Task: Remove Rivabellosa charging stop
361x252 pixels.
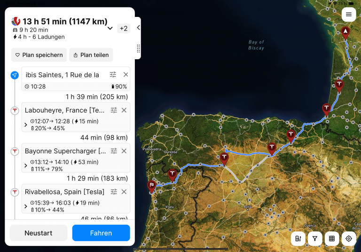Action: (x=124, y=192)
